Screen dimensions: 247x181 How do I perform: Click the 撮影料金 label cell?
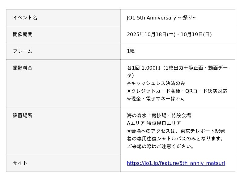click(23, 68)
